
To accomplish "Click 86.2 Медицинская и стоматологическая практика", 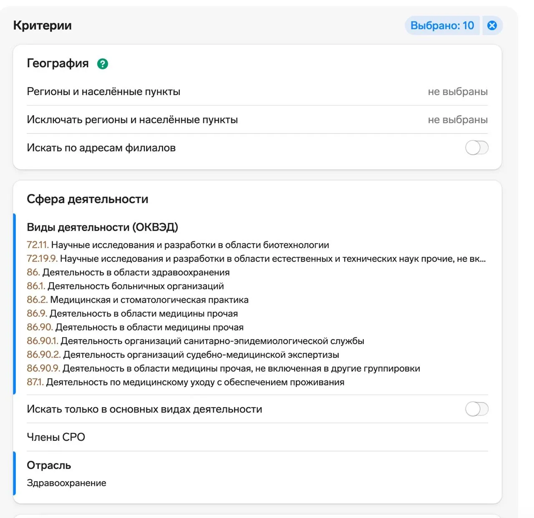I will pyautogui.click(x=138, y=300).
